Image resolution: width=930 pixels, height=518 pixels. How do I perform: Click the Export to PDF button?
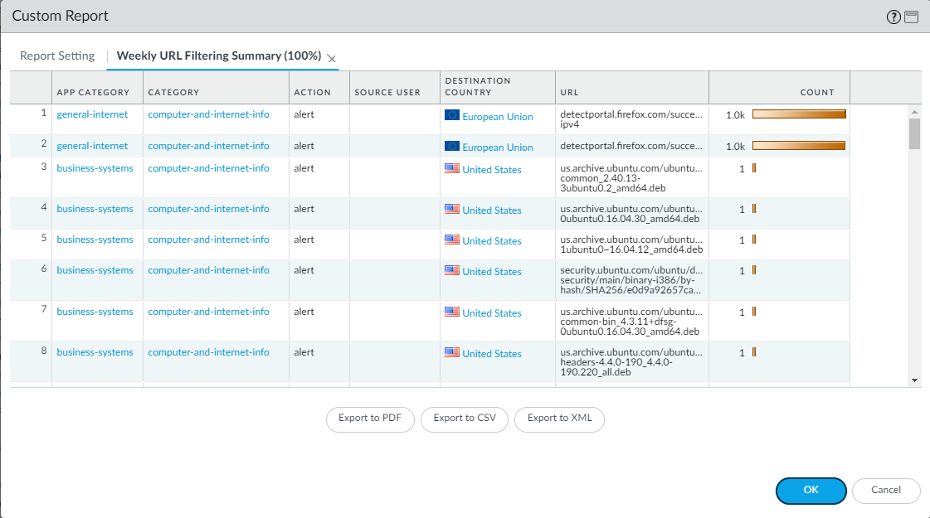[x=370, y=419]
